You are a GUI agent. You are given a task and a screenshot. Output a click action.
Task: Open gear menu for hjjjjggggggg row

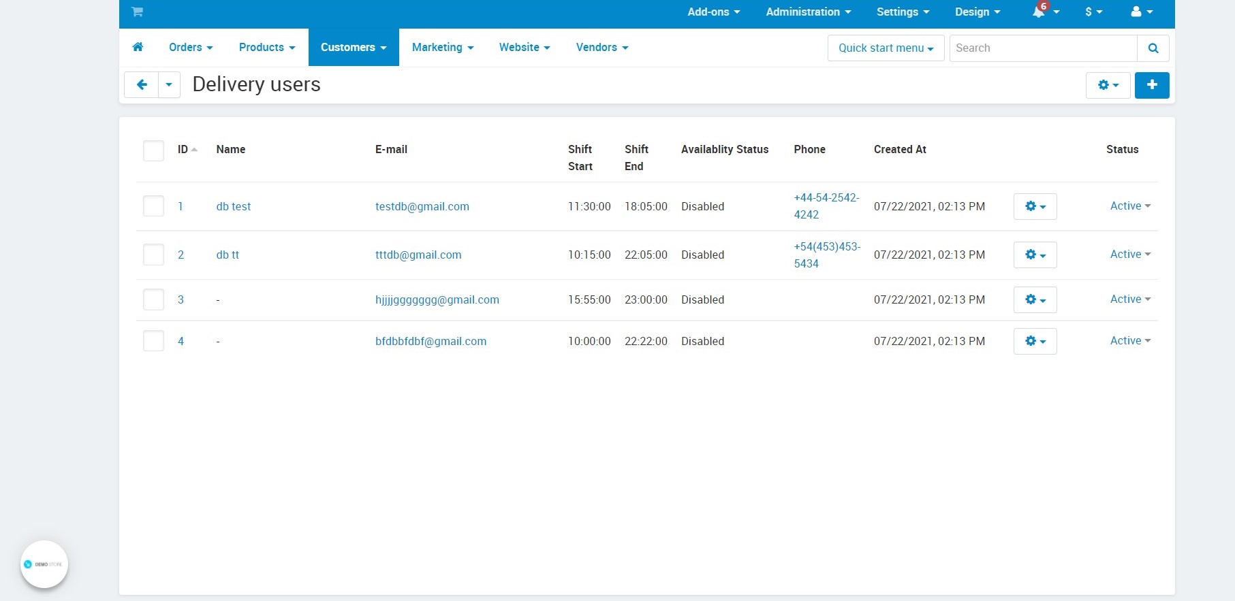point(1035,299)
